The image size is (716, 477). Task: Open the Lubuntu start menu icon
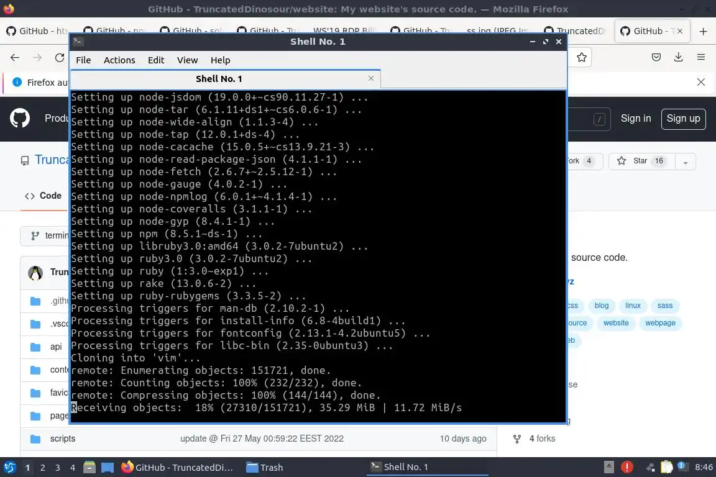click(x=9, y=468)
